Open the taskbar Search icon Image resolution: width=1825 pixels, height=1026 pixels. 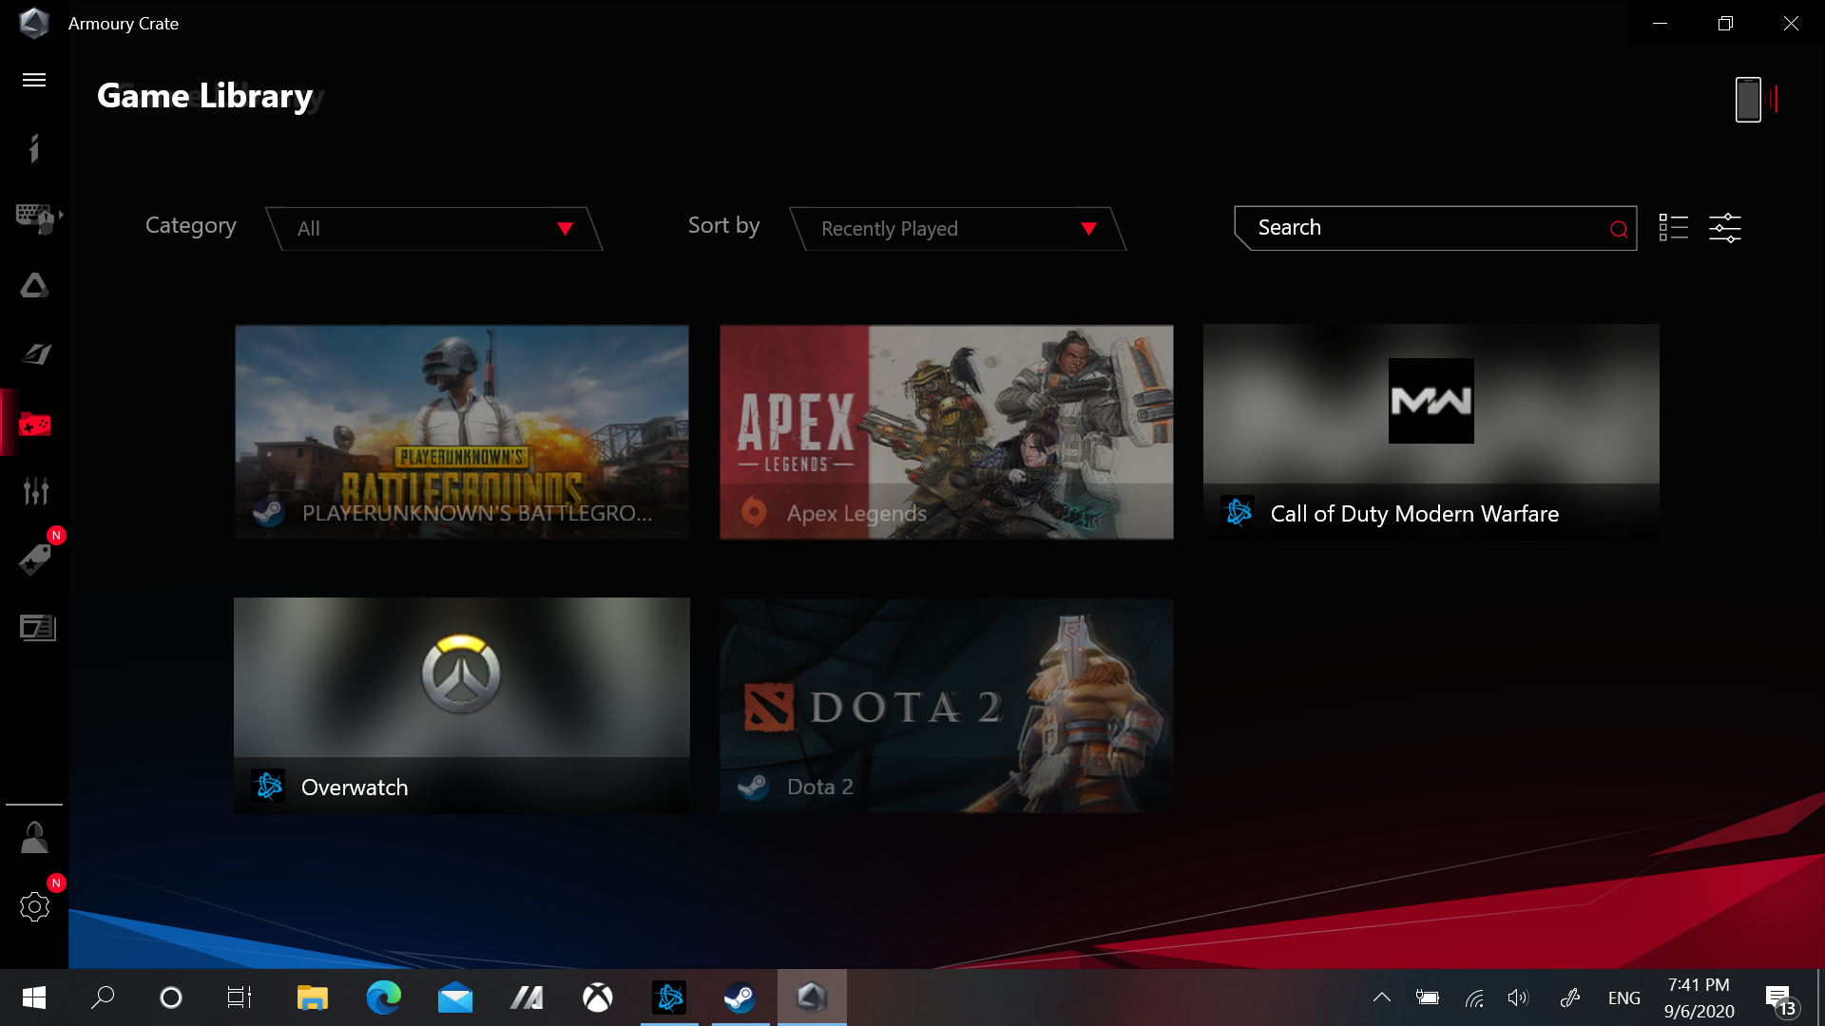tap(103, 997)
